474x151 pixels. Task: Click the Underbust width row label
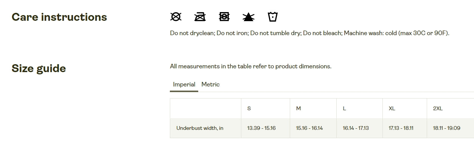point(200,128)
